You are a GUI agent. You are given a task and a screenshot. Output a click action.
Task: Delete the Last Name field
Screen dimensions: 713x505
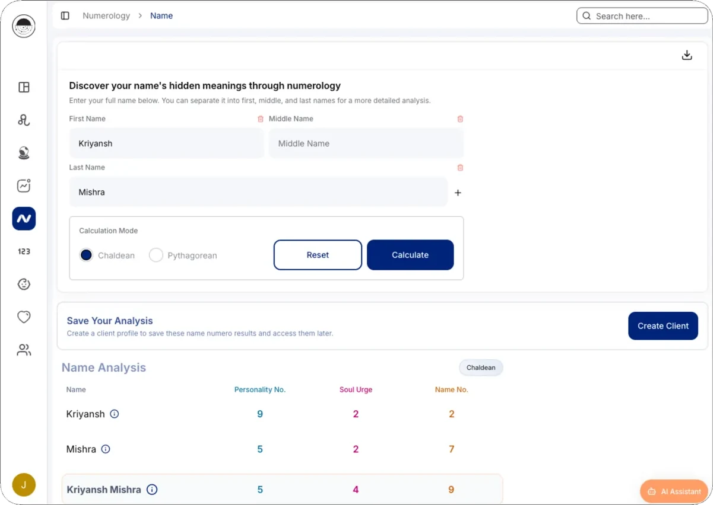tap(460, 168)
